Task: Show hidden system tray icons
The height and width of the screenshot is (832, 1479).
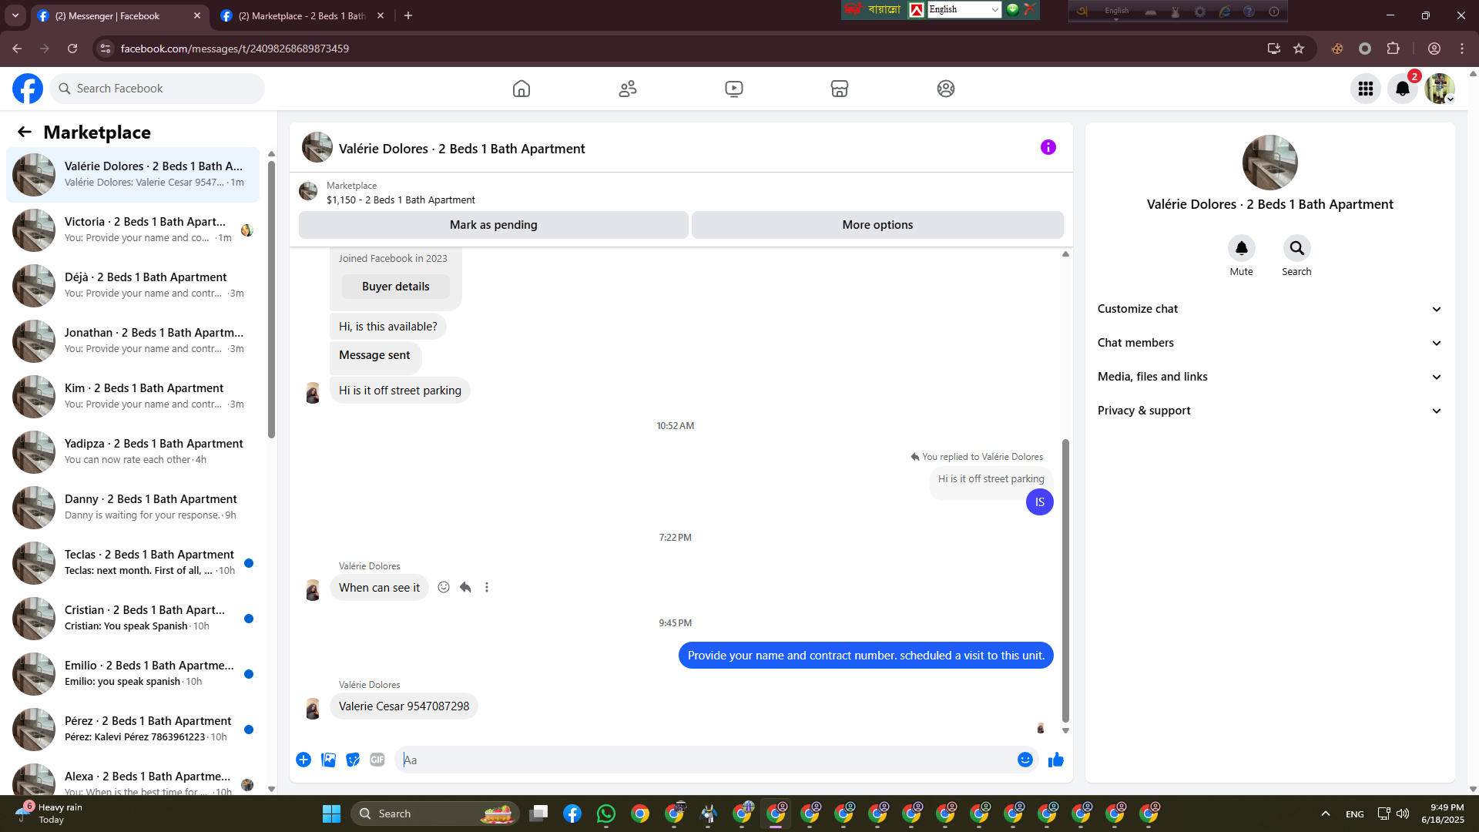Action: (1326, 814)
